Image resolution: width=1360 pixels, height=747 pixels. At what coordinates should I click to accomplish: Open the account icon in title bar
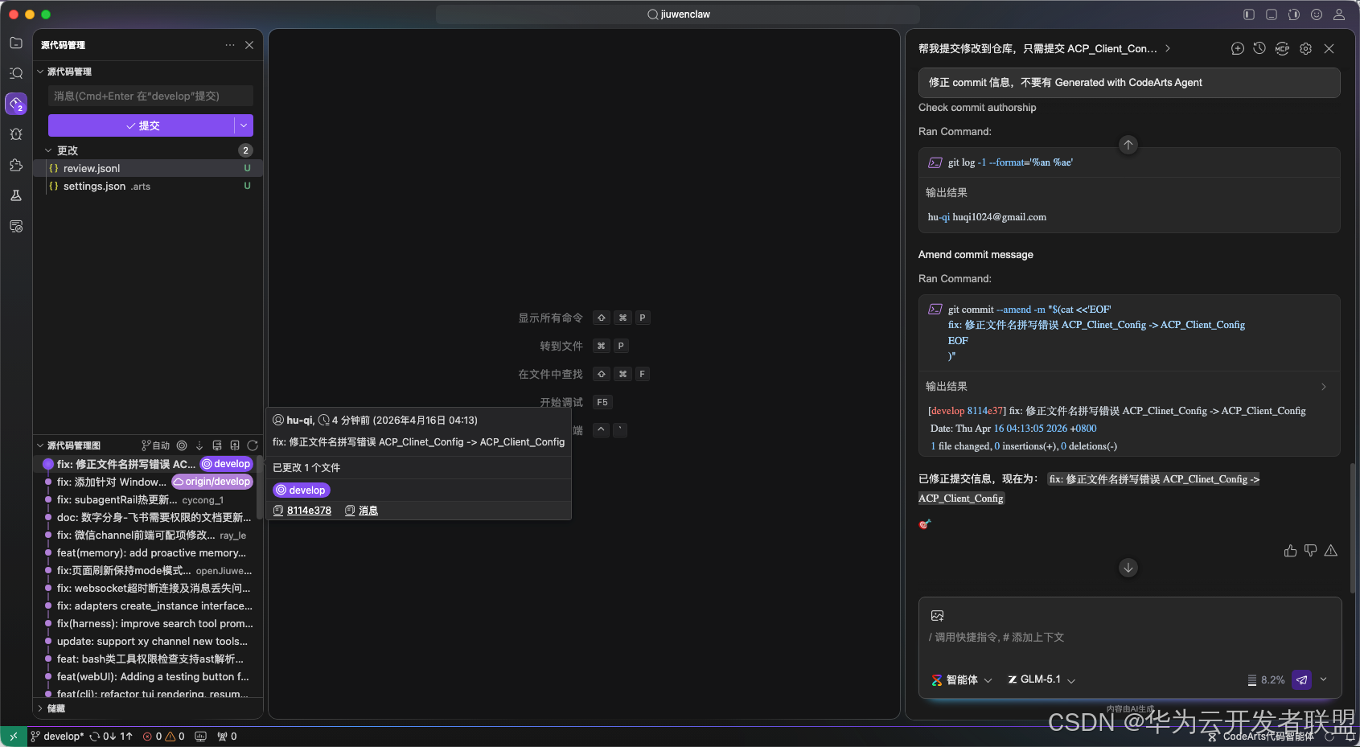point(1339,14)
